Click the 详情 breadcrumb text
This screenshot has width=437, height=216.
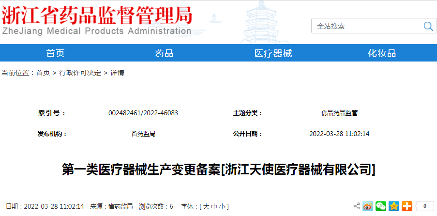point(117,73)
